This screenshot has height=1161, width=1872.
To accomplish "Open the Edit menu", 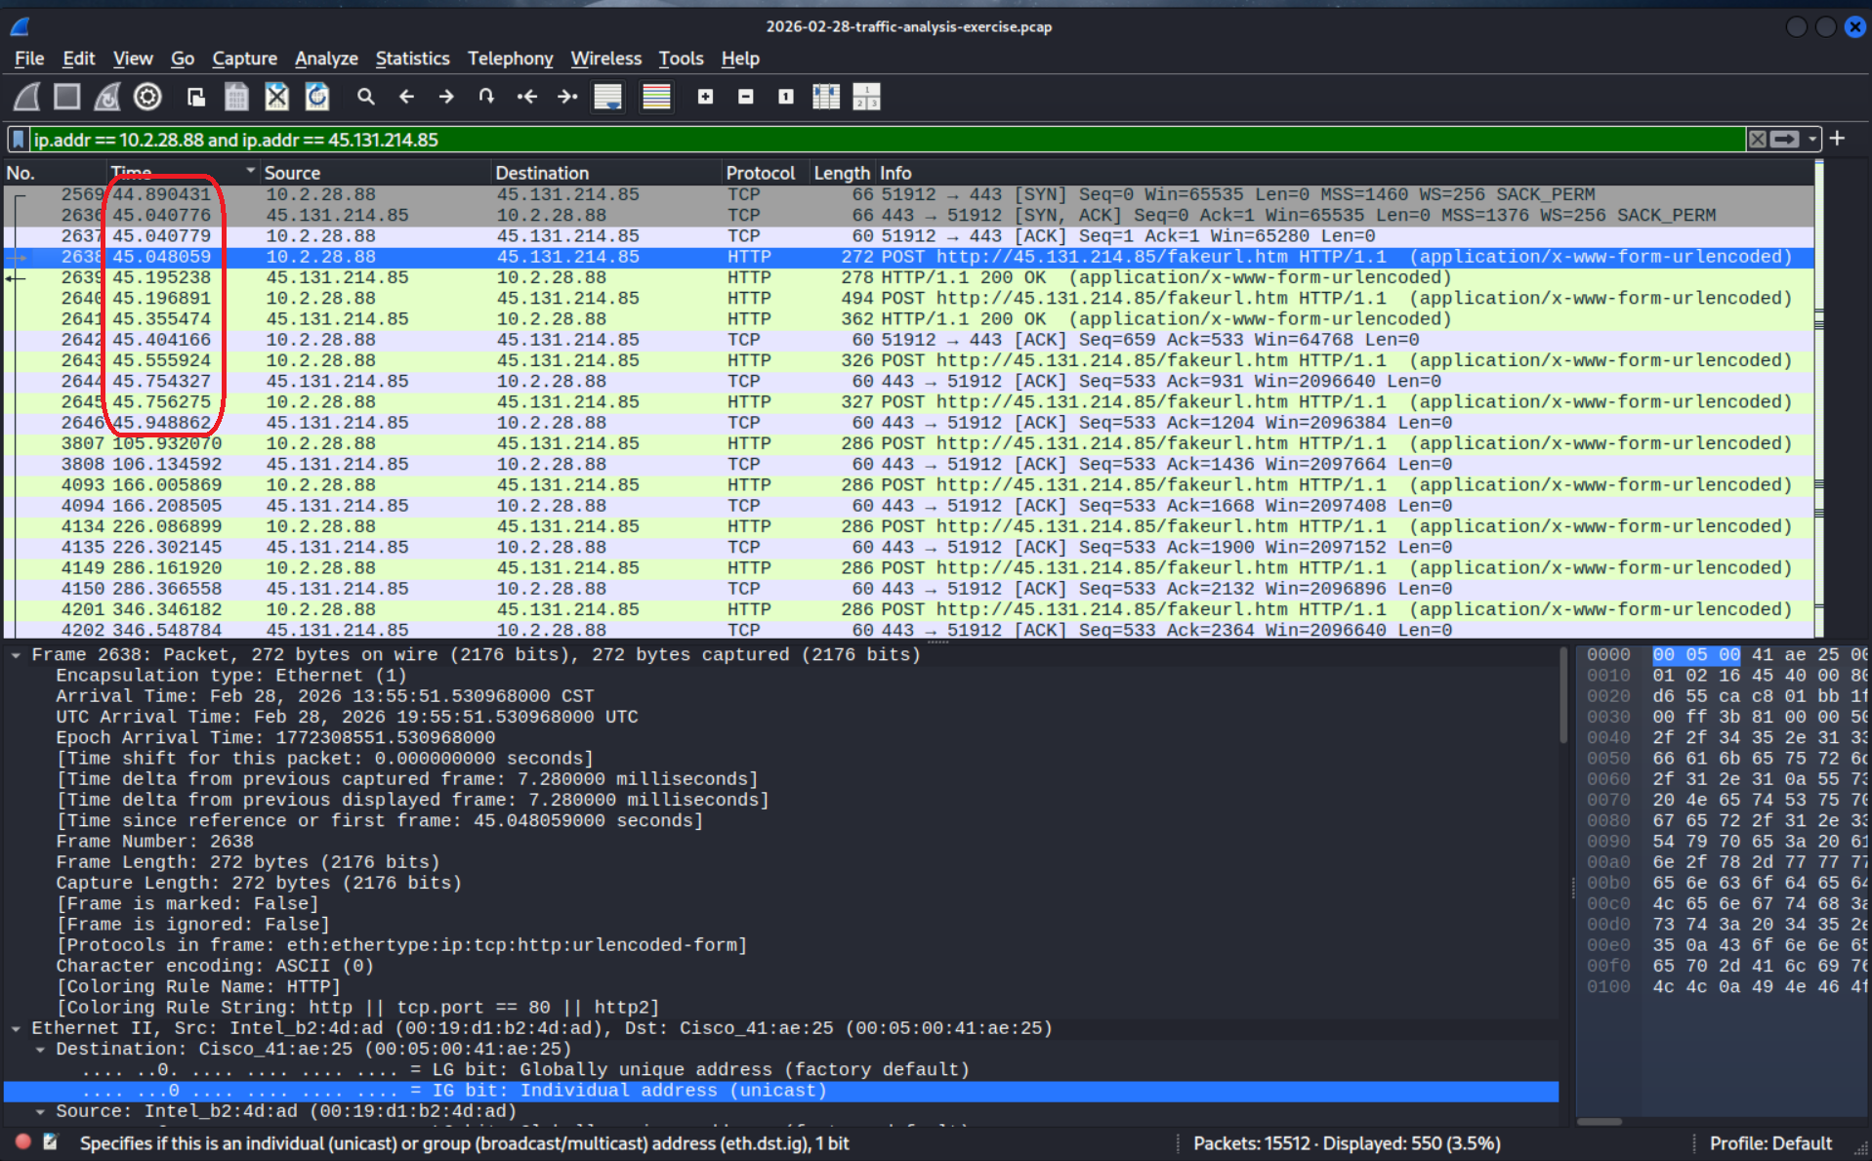I will [78, 59].
